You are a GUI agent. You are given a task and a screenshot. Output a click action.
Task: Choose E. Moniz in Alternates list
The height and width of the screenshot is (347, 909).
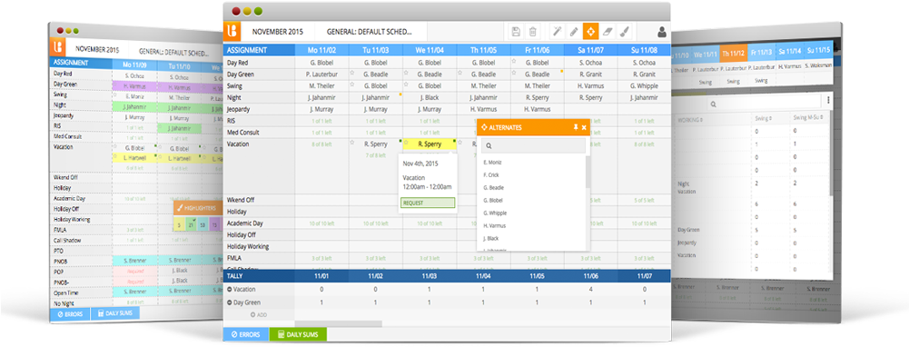click(492, 163)
